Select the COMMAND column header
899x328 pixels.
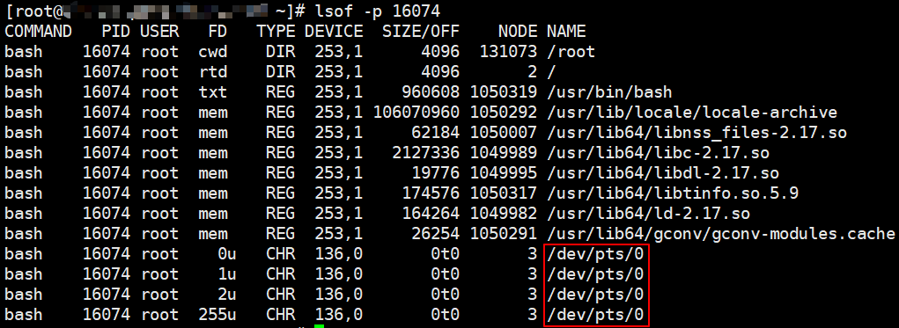39,31
